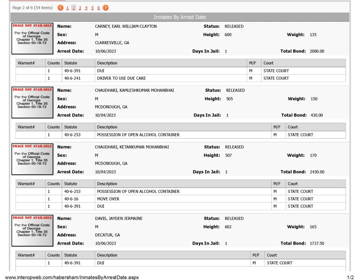Go to last page 6
Screen dimensions: 363x280
pos(99,8)
